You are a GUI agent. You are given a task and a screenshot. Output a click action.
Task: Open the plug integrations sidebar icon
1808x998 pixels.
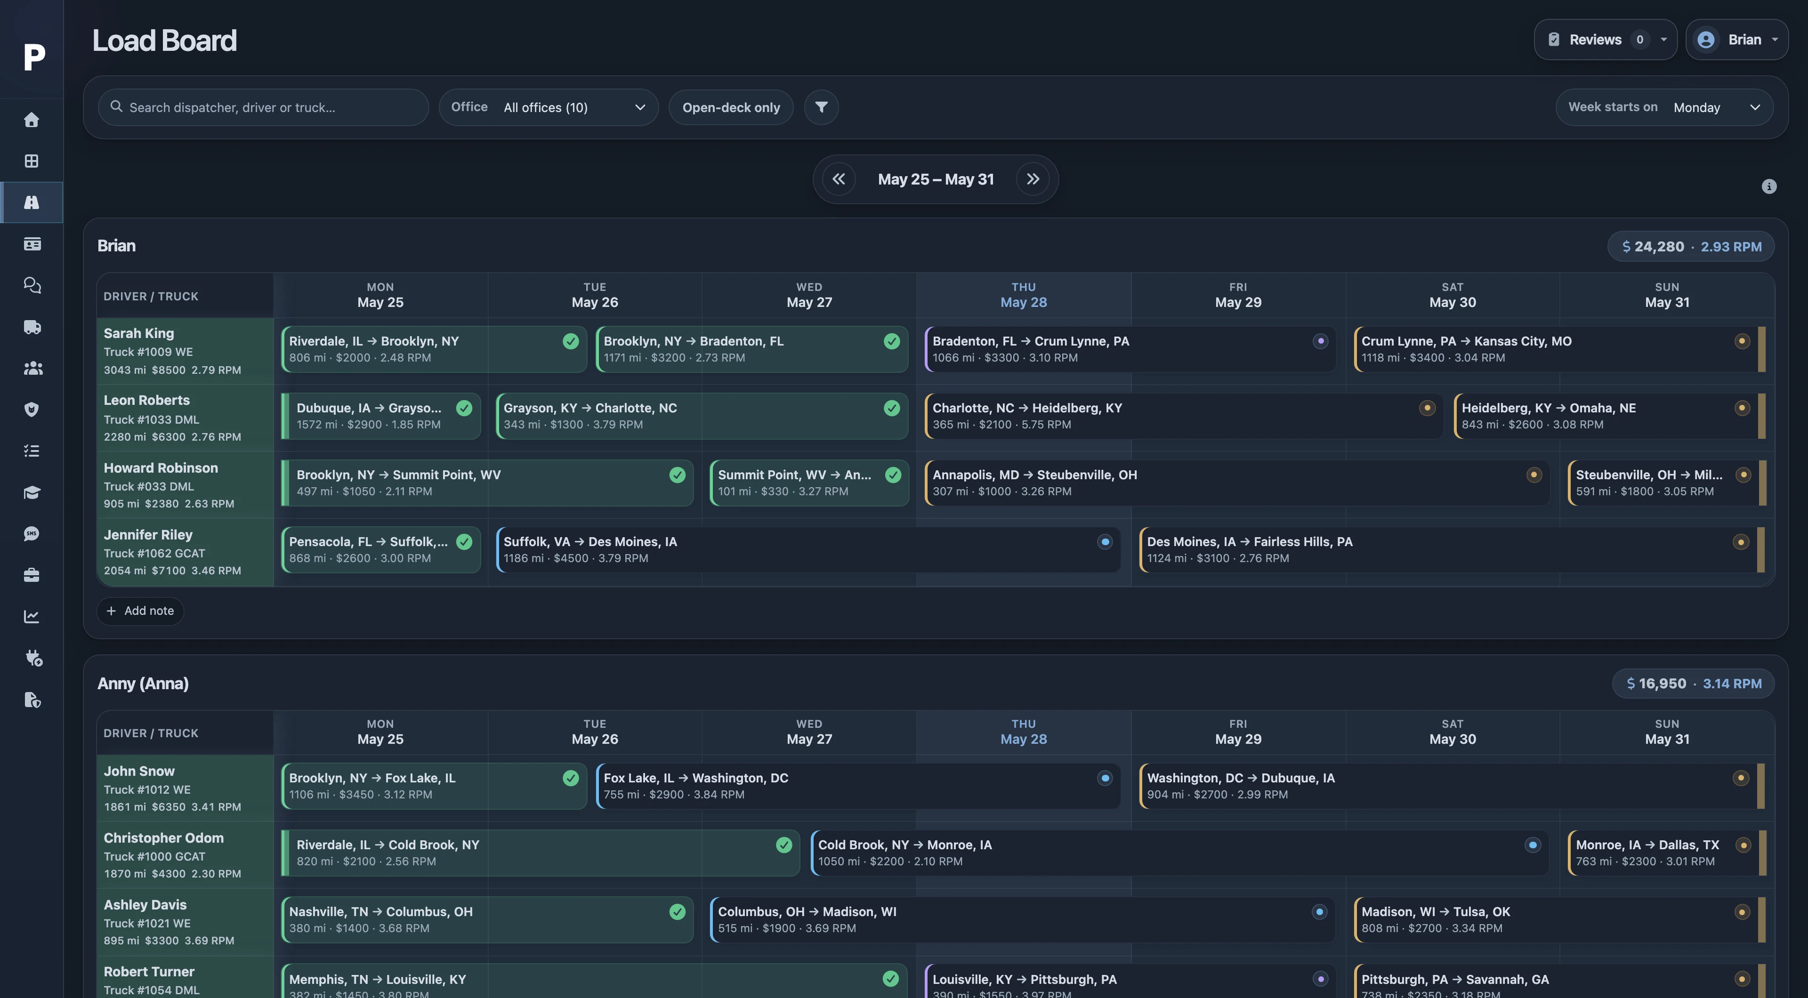click(x=33, y=658)
